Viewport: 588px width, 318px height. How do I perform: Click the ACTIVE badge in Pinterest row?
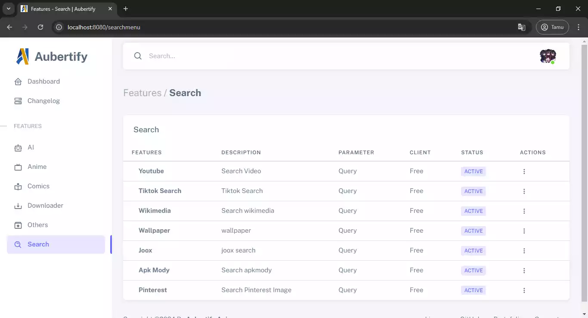(473, 290)
